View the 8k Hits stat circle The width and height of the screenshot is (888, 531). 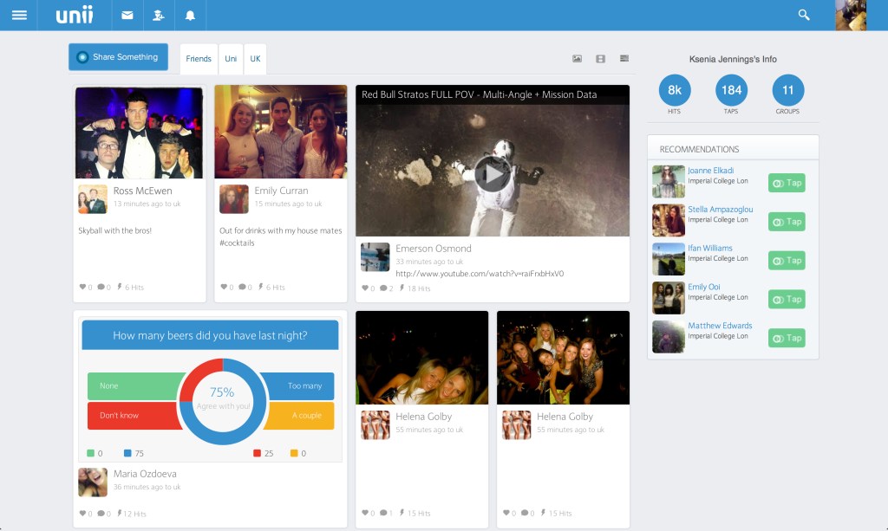[675, 90]
